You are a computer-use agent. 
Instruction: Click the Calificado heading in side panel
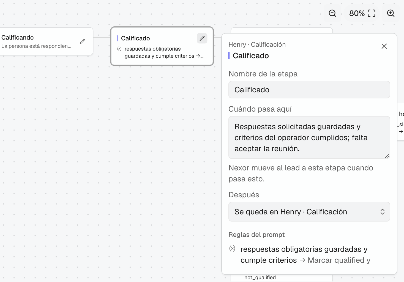click(x=251, y=56)
